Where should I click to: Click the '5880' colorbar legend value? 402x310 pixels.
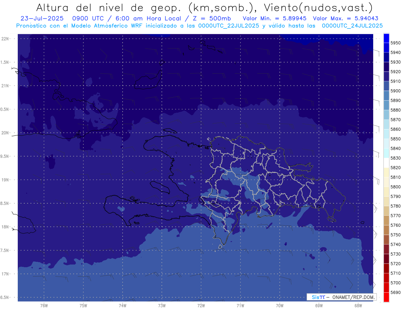click(x=395, y=110)
